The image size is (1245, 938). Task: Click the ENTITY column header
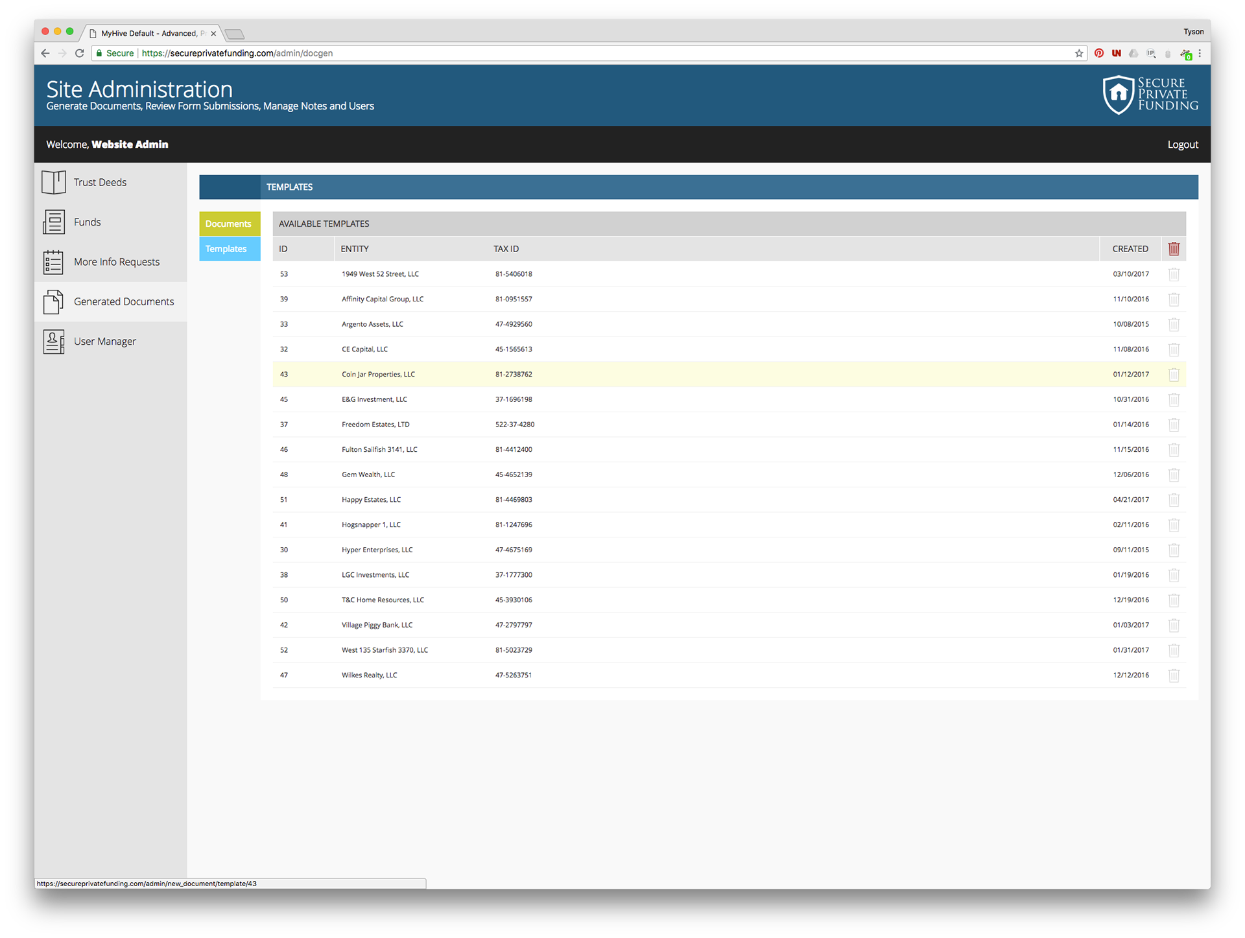point(355,249)
